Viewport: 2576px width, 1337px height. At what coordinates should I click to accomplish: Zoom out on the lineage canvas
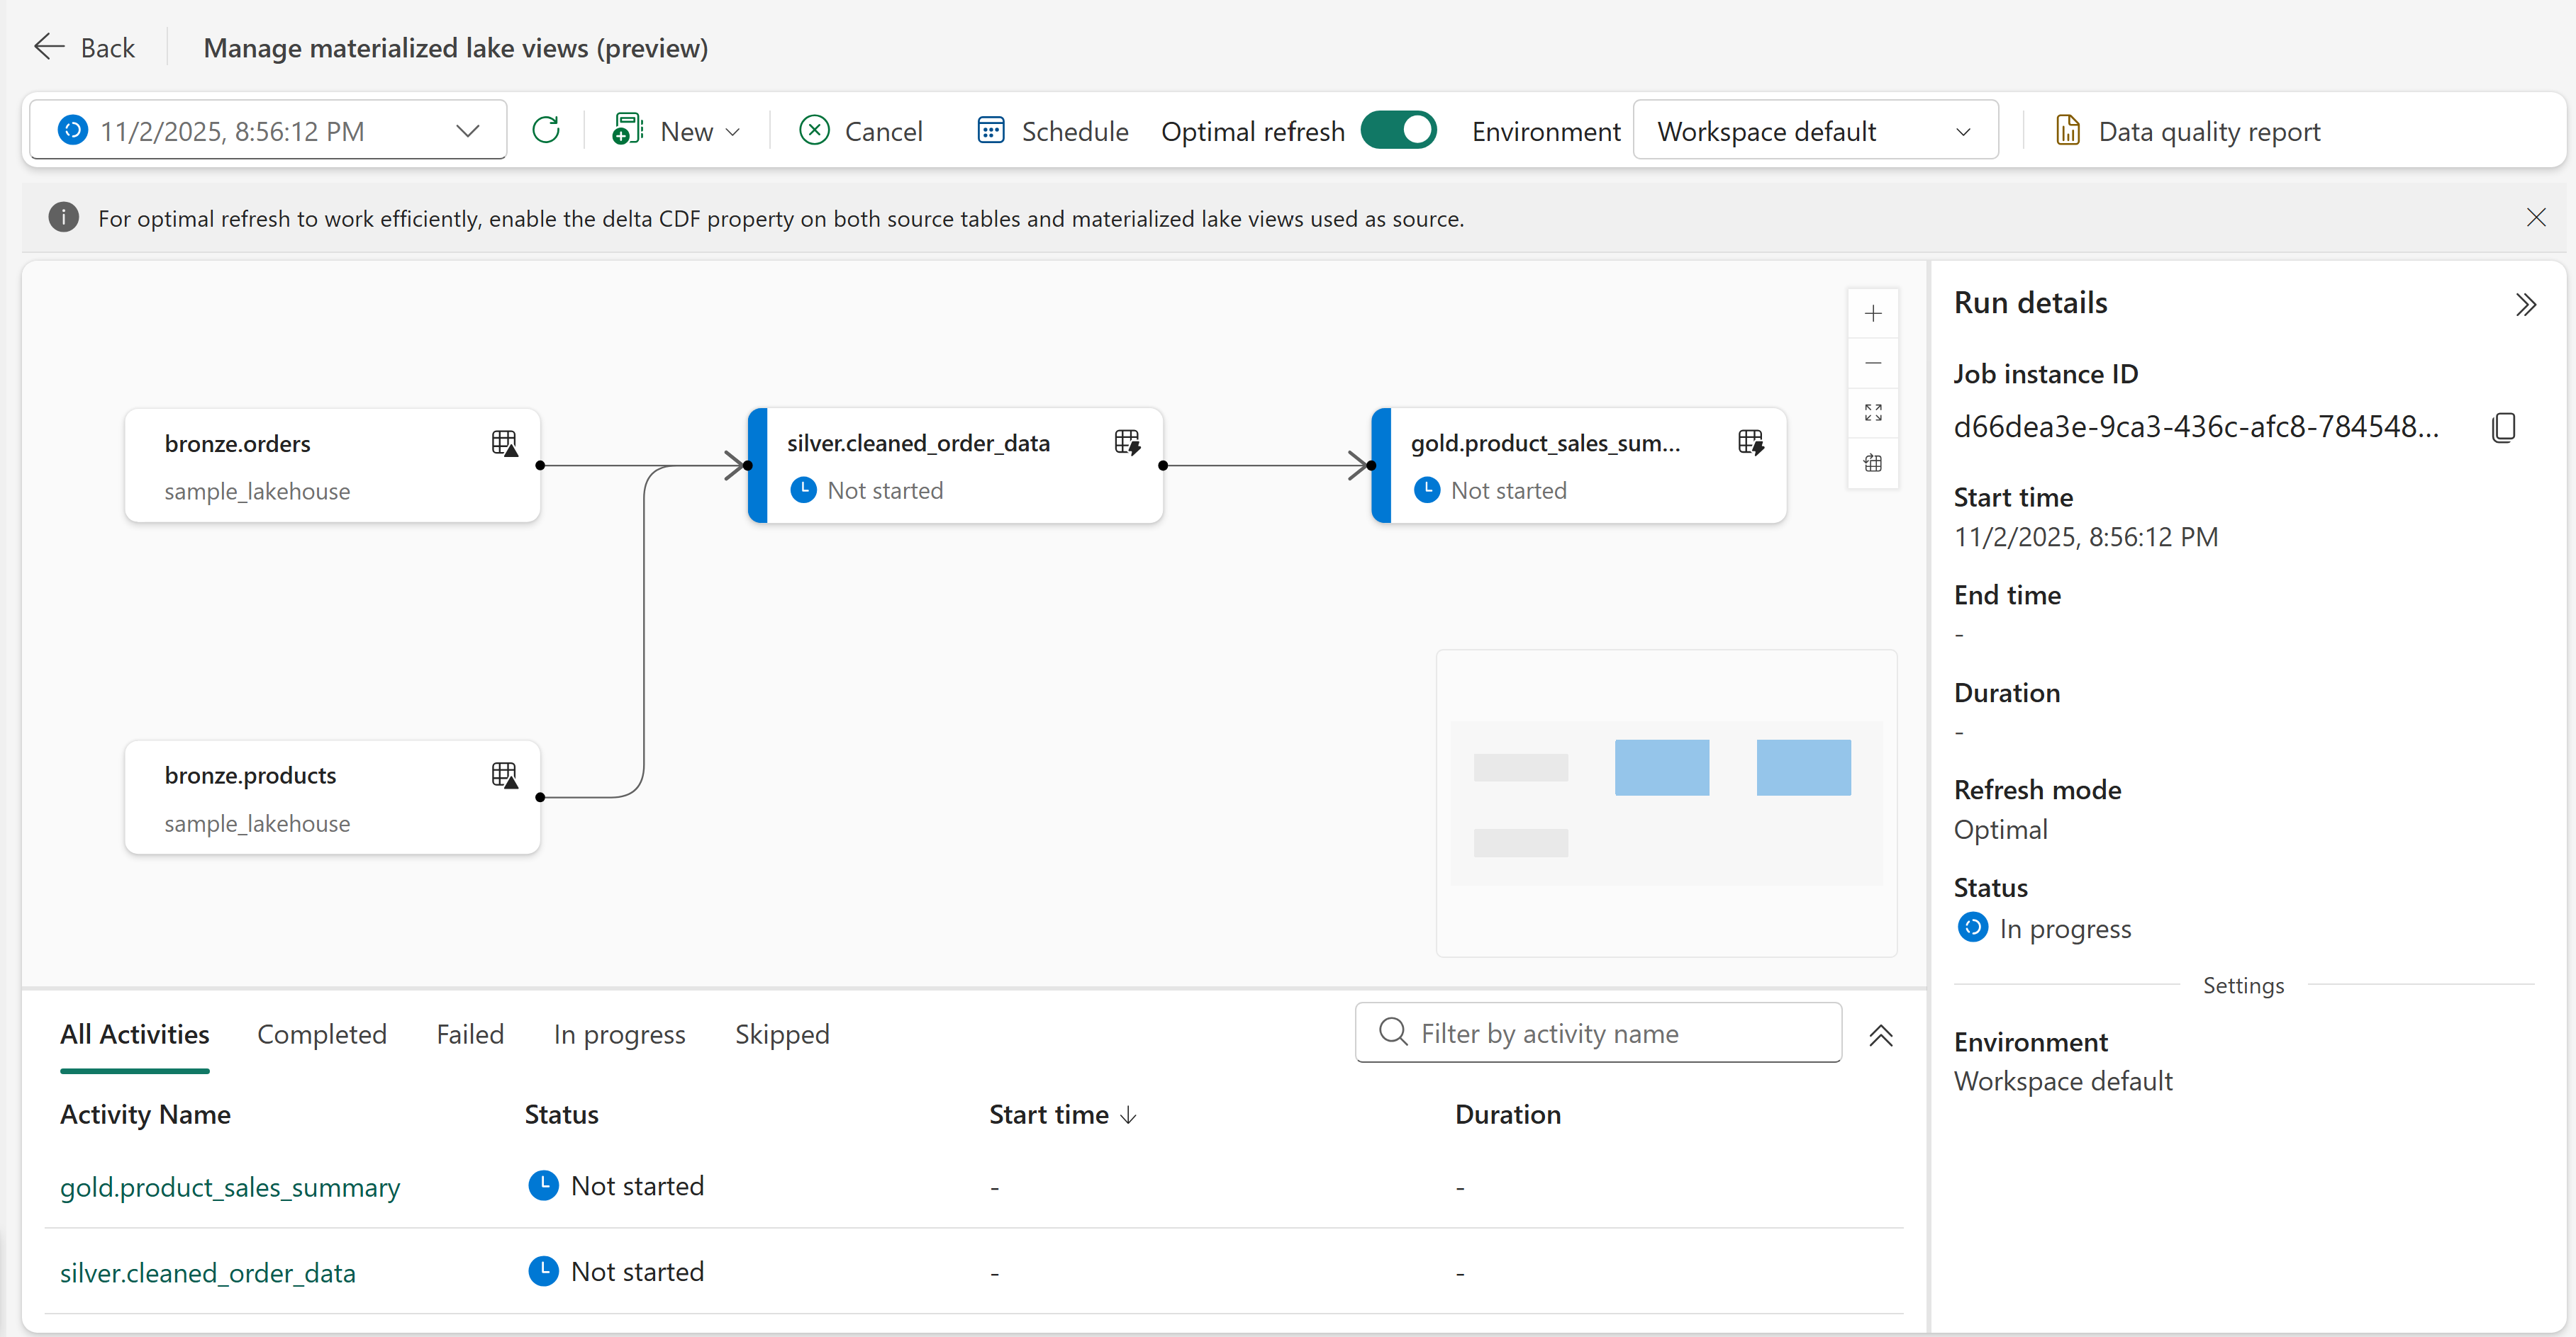coord(1873,363)
